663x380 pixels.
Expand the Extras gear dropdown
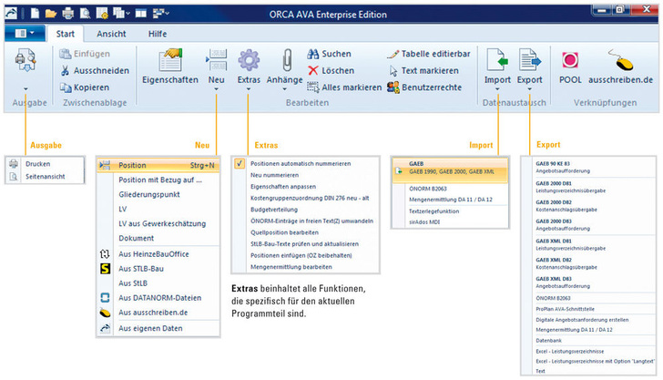point(249,91)
